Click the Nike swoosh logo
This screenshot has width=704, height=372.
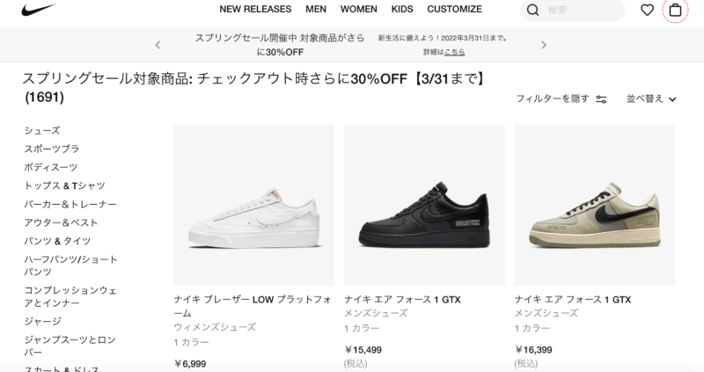coord(38,10)
